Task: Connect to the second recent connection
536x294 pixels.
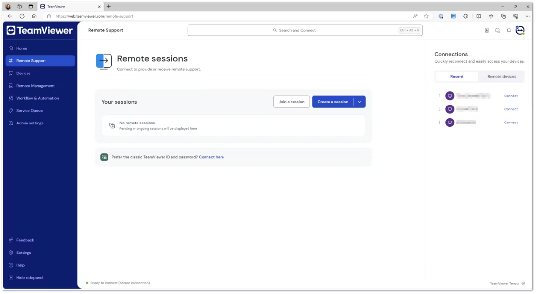Action: tap(510, 109)
